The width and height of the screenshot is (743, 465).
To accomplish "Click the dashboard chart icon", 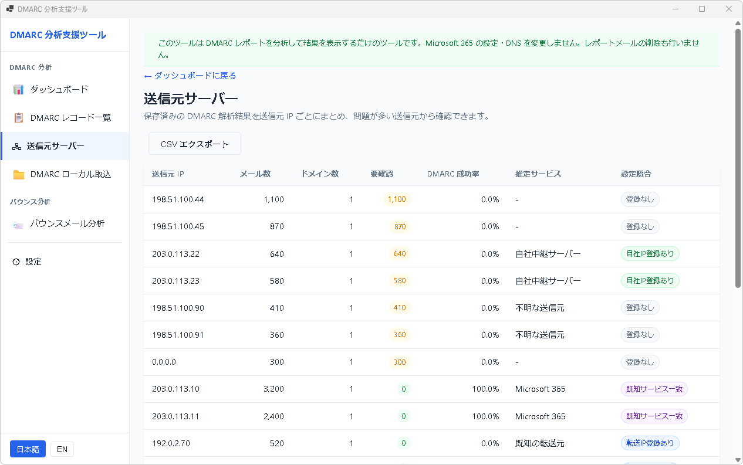I will pyautogui.click(x=19, y=90).
